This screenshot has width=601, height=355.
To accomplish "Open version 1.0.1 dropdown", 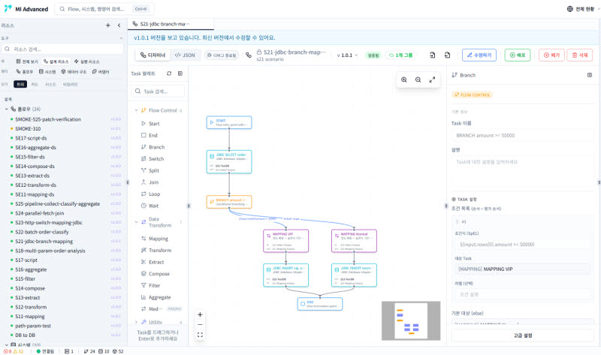I will (x=347, y=55).
